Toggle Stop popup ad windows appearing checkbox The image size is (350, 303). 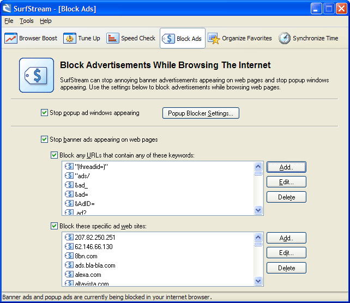tap(44, 113)
